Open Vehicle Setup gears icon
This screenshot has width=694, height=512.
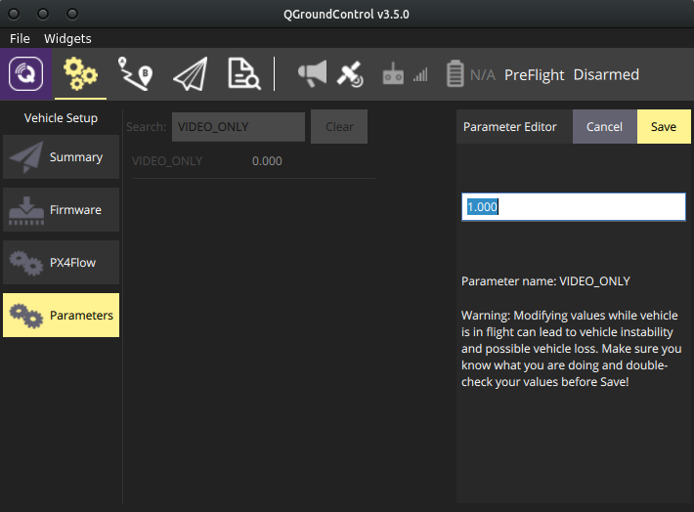pyautogui.click(x=80, y=74)
